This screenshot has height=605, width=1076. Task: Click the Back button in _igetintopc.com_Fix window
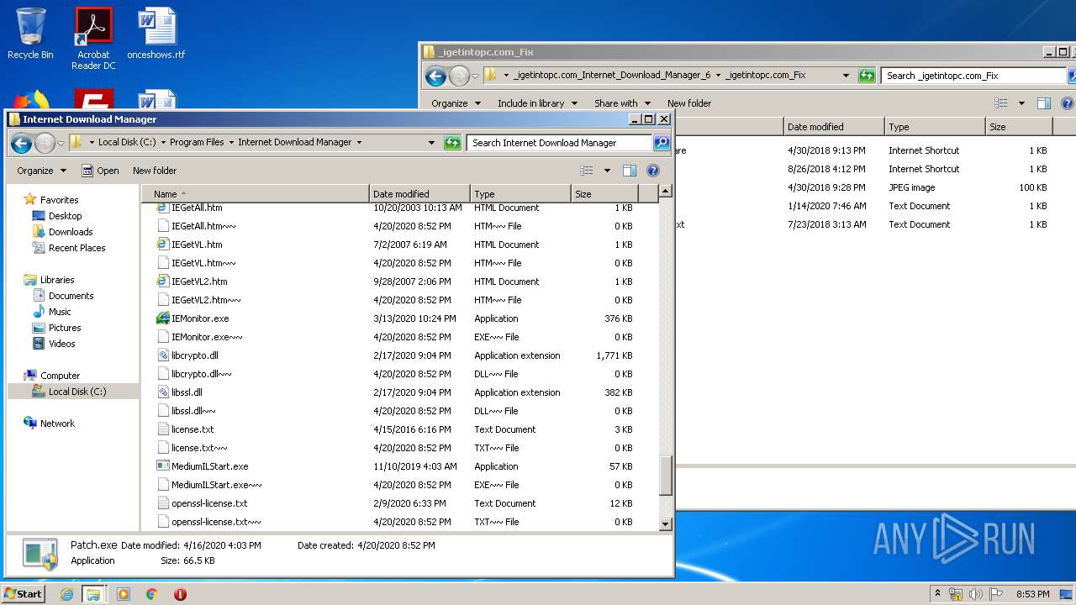435,76
